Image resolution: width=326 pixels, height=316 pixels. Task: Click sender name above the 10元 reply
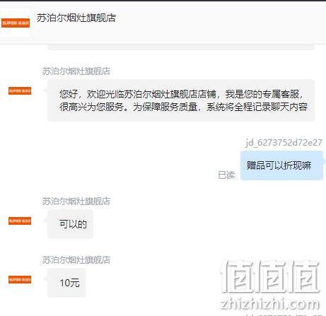(x=76, y=259)
